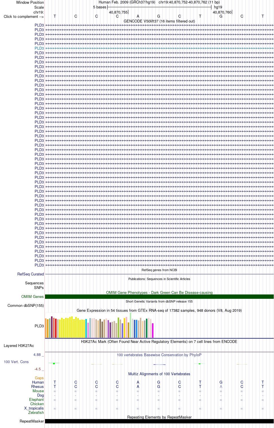Click the 40,870,760 position marker
Image resolution: width=274 pixels, height=428 pixels.
tap(222, 12)
